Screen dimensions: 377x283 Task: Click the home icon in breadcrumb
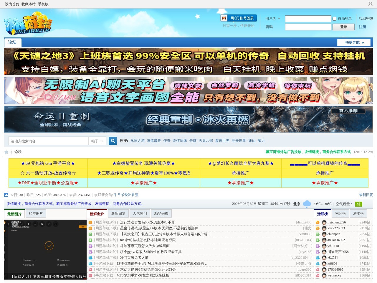6,152
